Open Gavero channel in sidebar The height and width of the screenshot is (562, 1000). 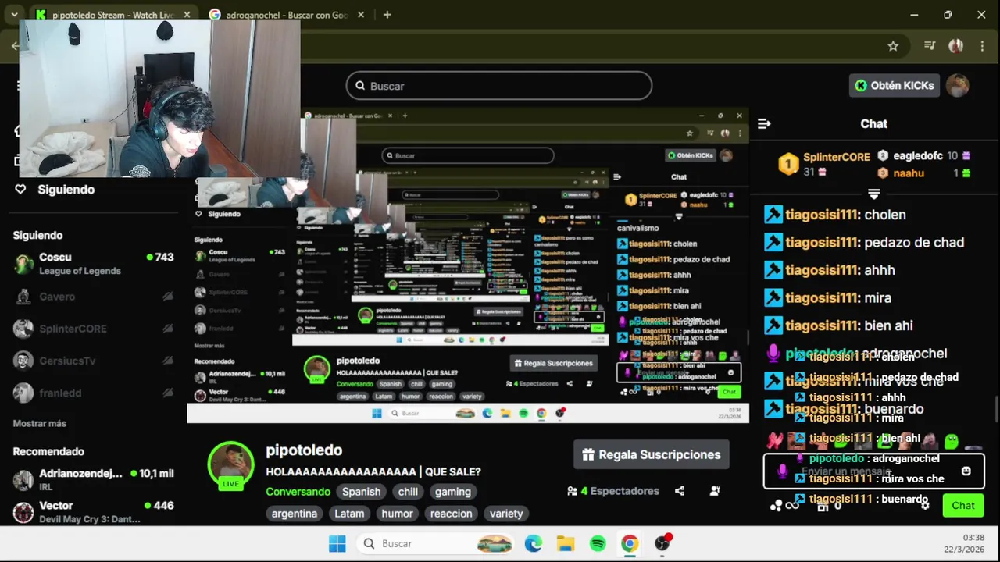pos(92,297)
